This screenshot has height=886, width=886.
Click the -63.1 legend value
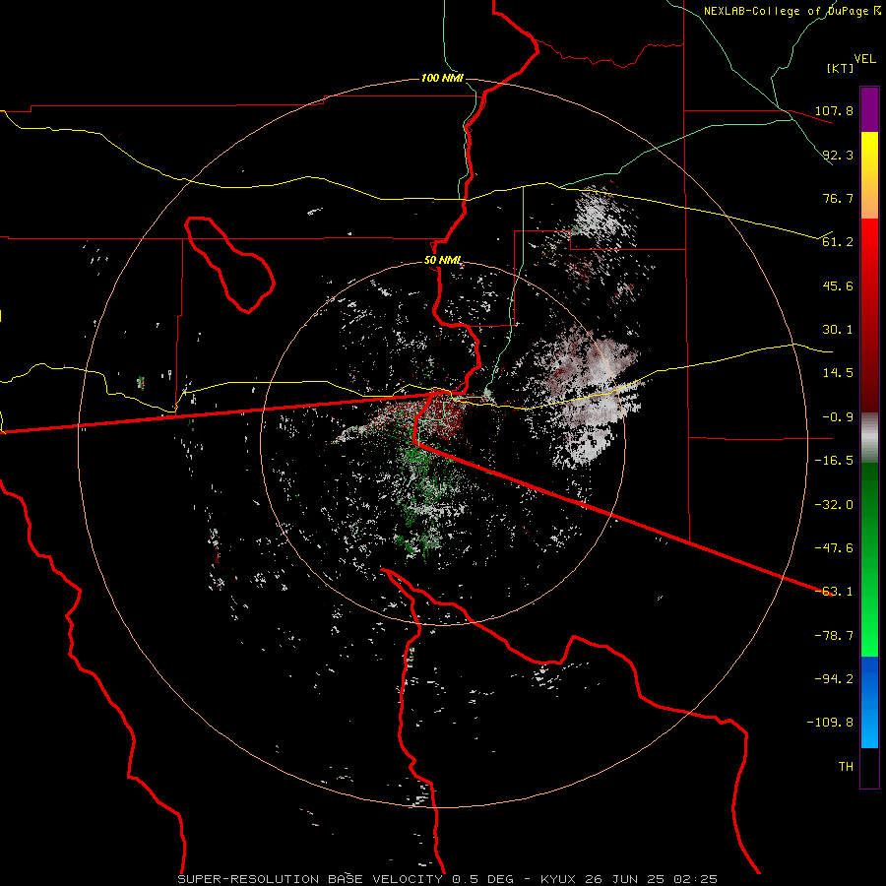(834, 592)
